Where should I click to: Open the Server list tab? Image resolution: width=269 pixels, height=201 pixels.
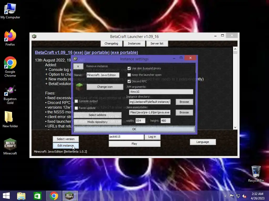tap(157, 43)
